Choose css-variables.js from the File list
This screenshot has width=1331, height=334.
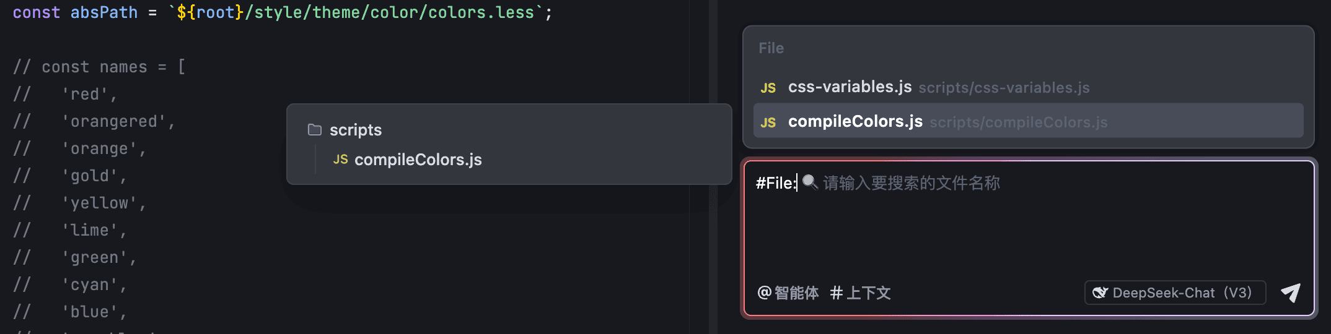tap(1029, 87)
